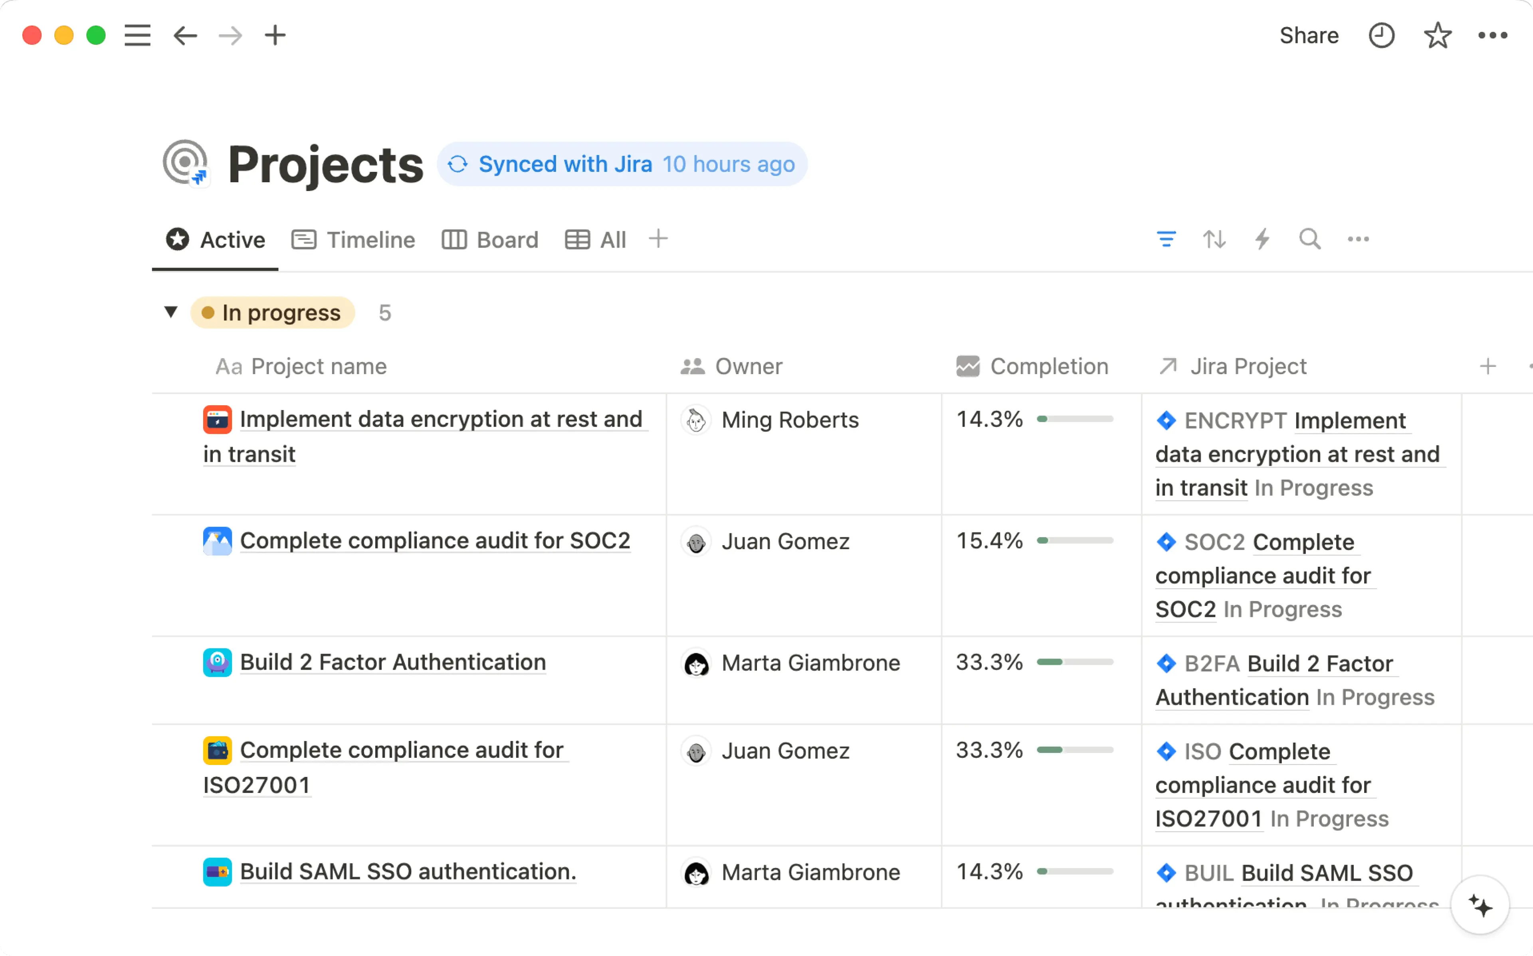Open the Build 2 Factor Authentication project
The height and width of the screenshot is (956, 1533).
(x=392, y=662)
